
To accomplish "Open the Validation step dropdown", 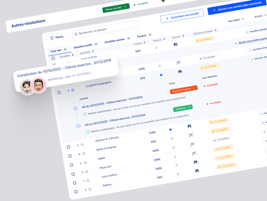I will point(183,108).
